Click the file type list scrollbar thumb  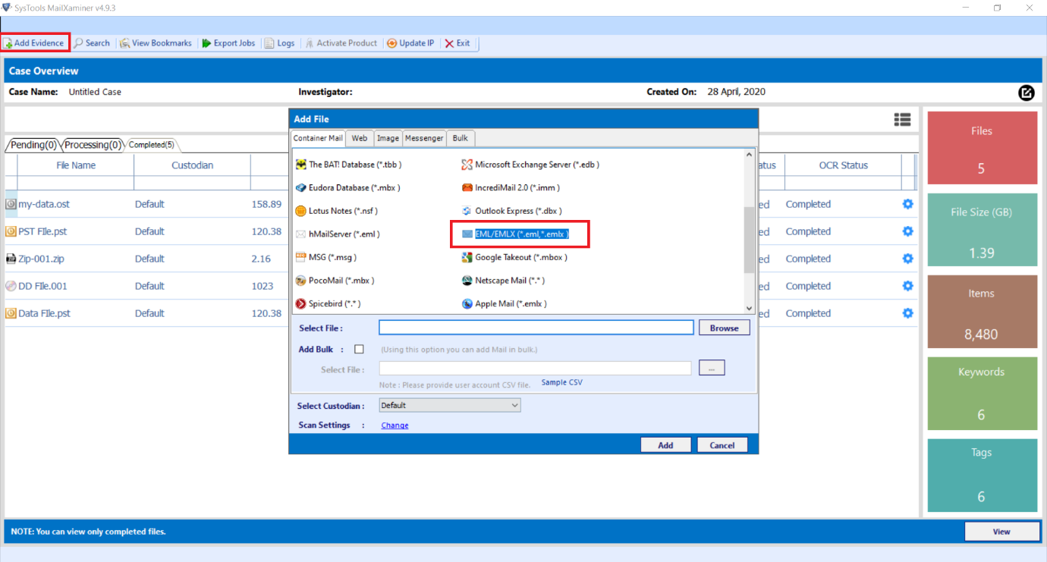(750, 240)
